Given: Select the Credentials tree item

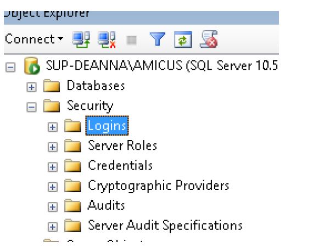Looking at the screenshot, I should [x=120, y=165].
